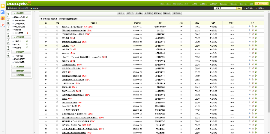Collapse the 常用操作 sidebar section

(x=22, y=13)
